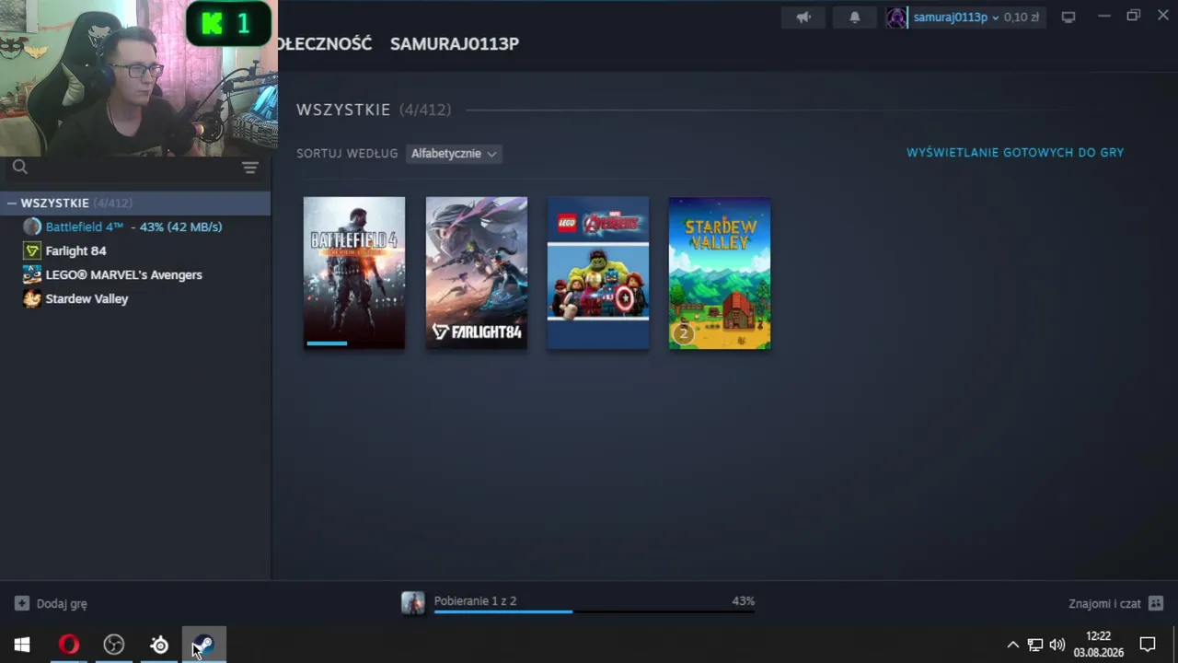Image resolution: width=1178 pixels, height=663 pixels.
Task: Launch Big Picture mode monitor icon
Action: [x=1068, y=17]
